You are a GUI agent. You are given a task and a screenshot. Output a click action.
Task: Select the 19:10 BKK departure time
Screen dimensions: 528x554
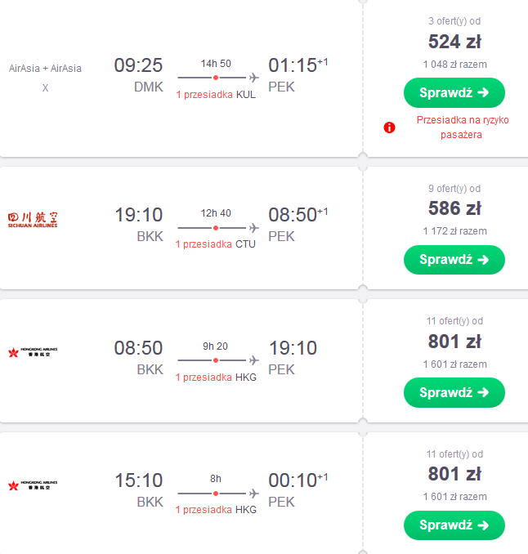(x=138, y=215)
